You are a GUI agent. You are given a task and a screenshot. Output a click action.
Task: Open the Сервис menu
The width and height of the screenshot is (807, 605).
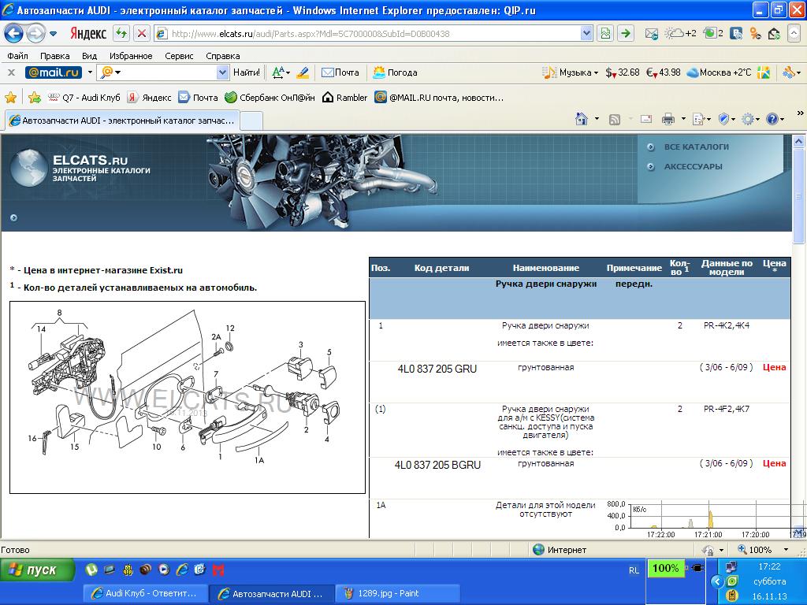click(179, 56)
